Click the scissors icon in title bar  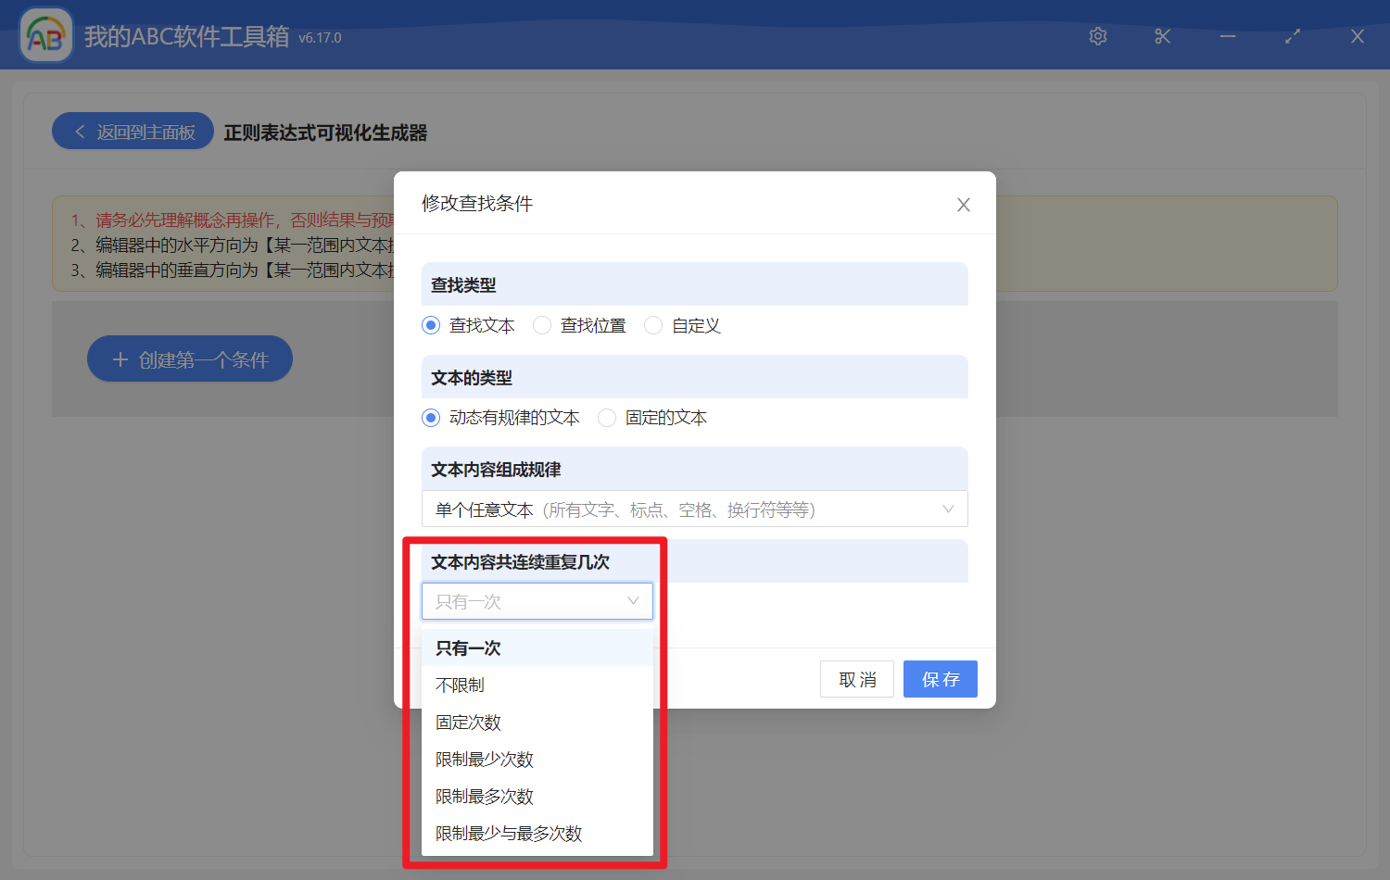point(1162,36)
